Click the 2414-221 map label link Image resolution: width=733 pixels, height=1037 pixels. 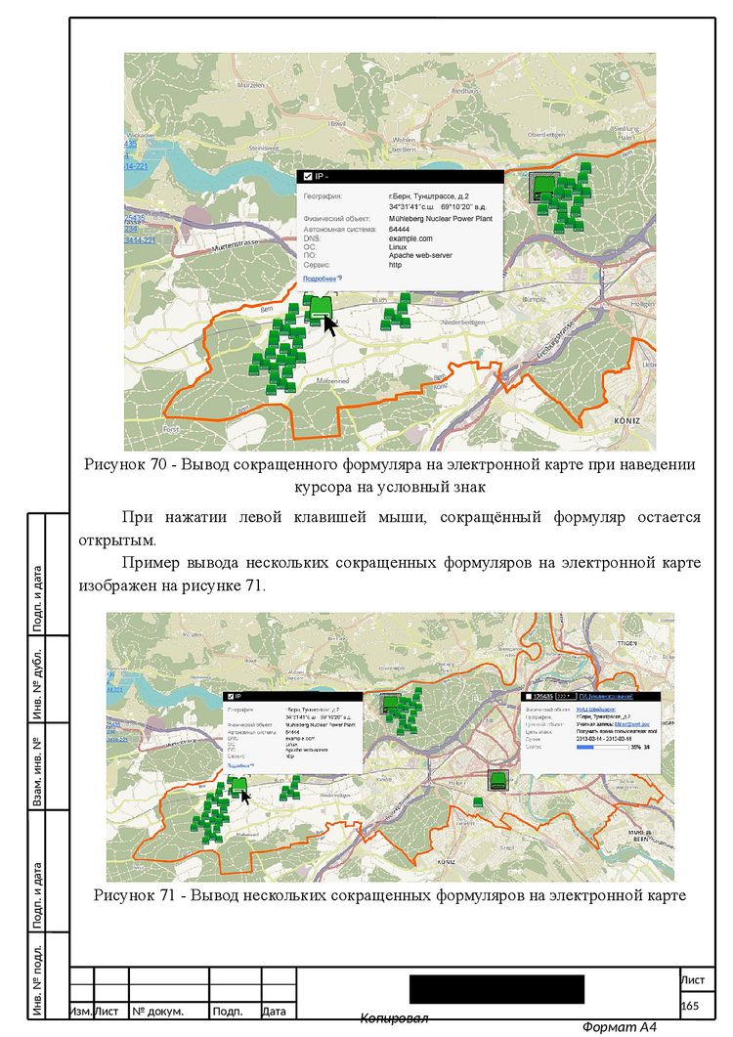[136, 166]
